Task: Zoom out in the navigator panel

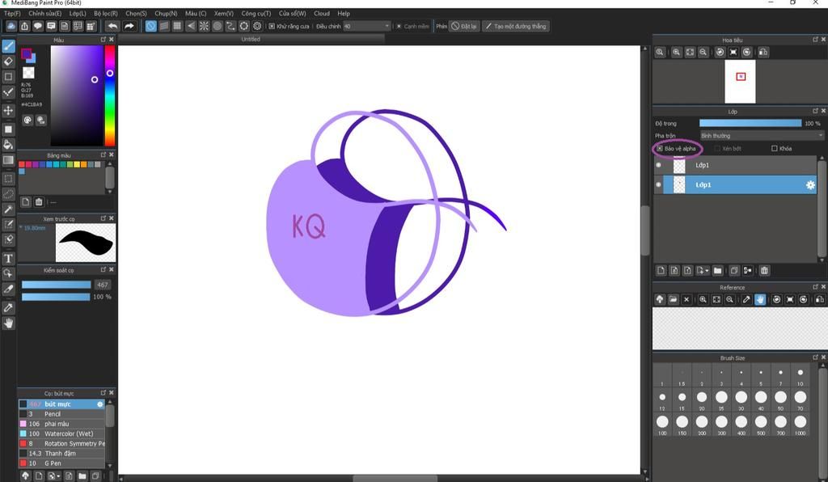Action: click(703, 53)
